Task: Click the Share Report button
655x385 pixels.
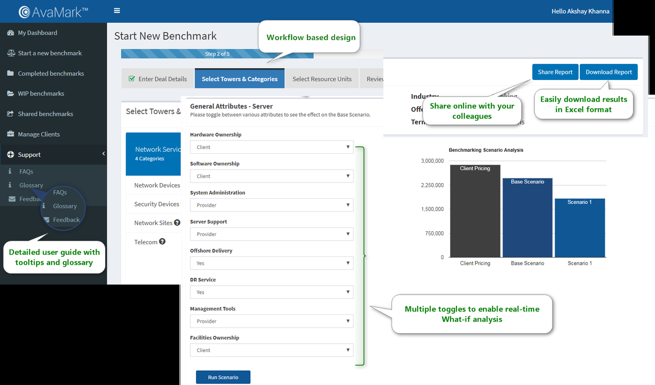Action: click(555, 72)
